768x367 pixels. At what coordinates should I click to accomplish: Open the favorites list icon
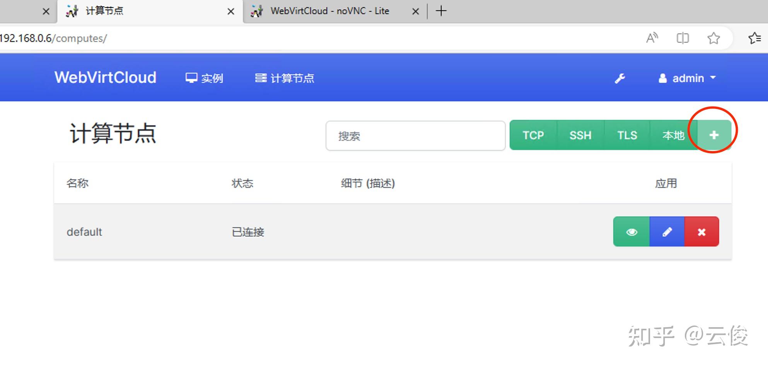point(754,38)
